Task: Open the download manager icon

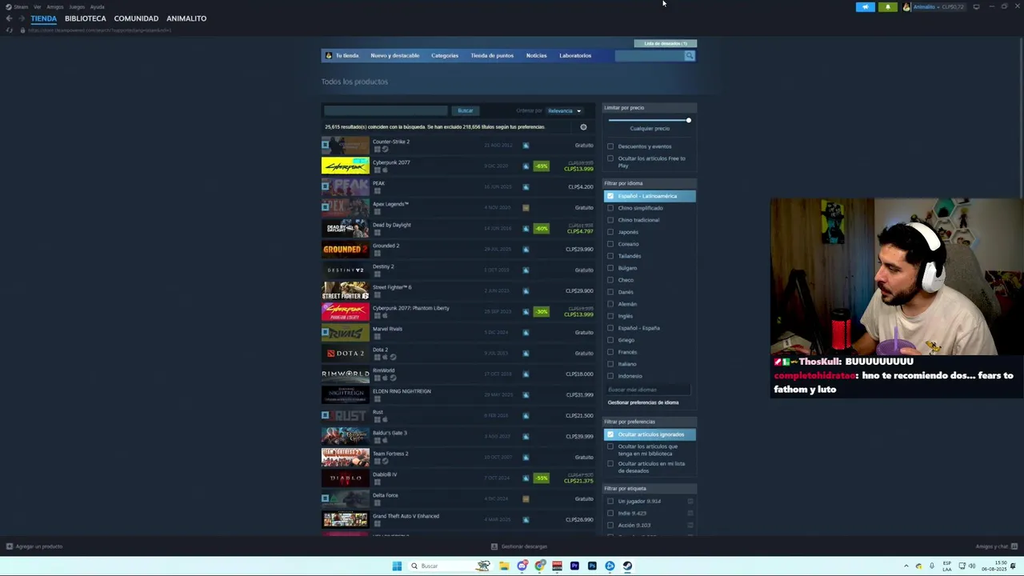Action: point(494,546)
